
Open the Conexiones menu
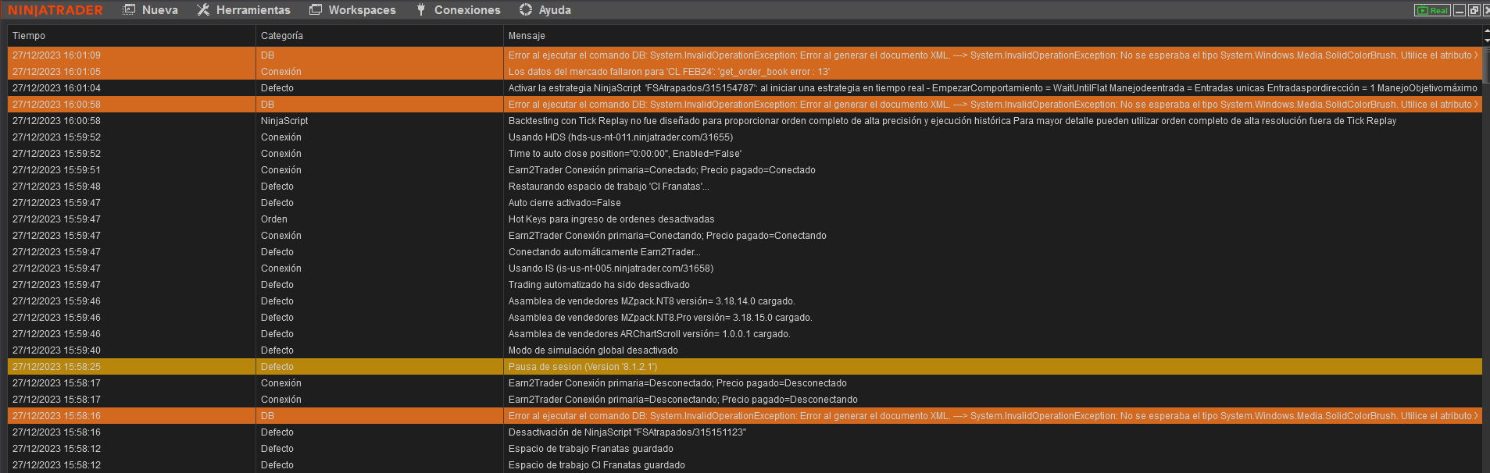[x=458, y=10]
